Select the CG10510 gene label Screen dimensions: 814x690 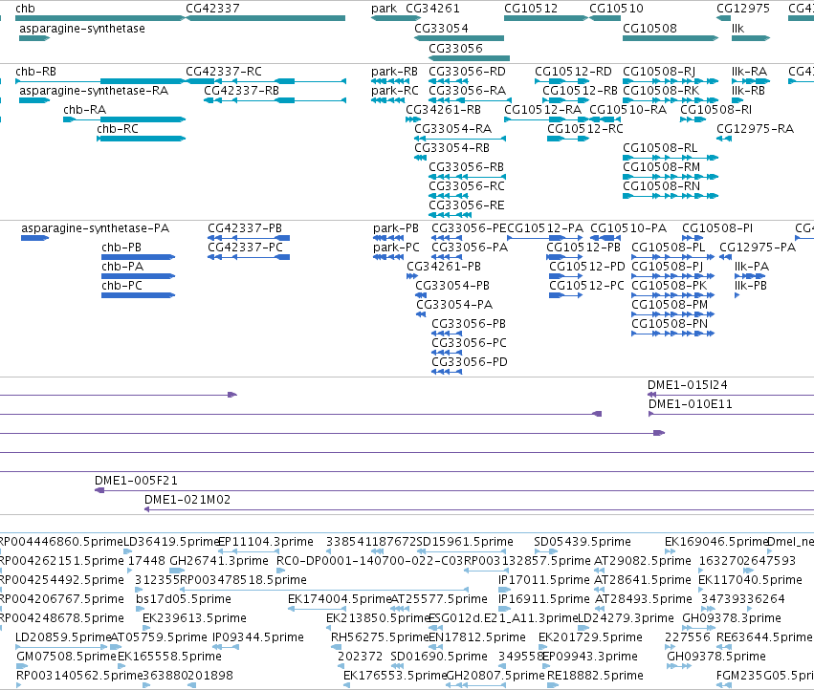tap(616, 9)
